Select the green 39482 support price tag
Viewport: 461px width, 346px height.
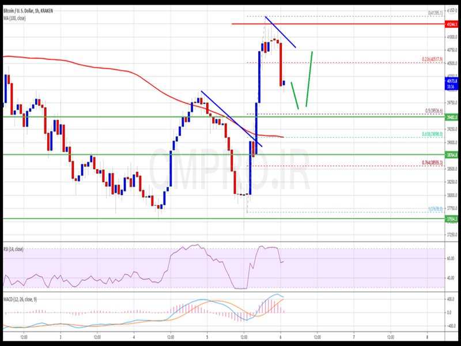click(451, 117)
